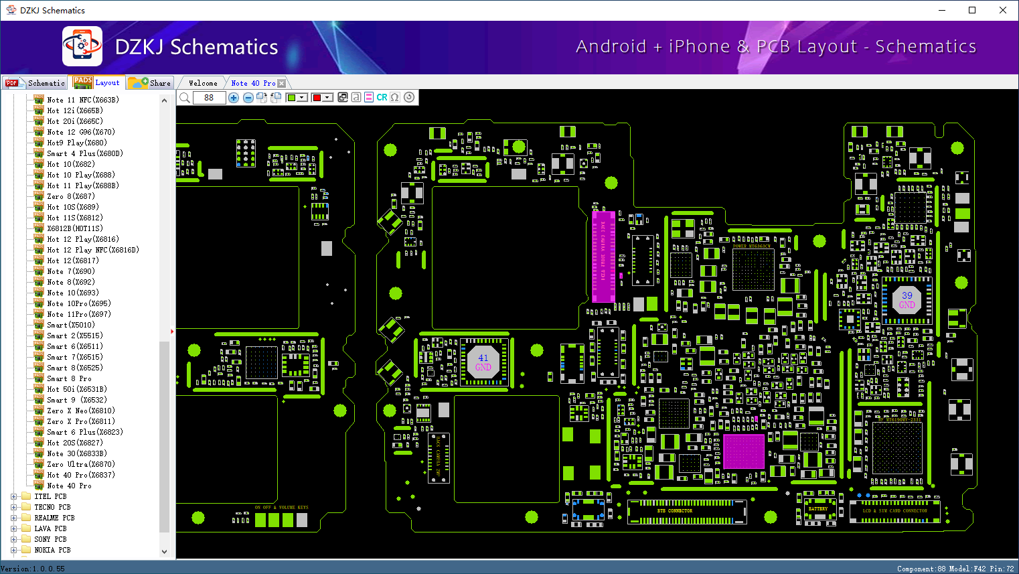
Task: Click the PADS icon beside Hot 10(X682)
Action: [x=39, y=164]
